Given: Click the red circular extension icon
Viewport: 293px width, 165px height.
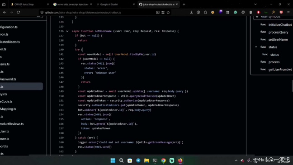Looking at the screenshot, I should 258,12.
